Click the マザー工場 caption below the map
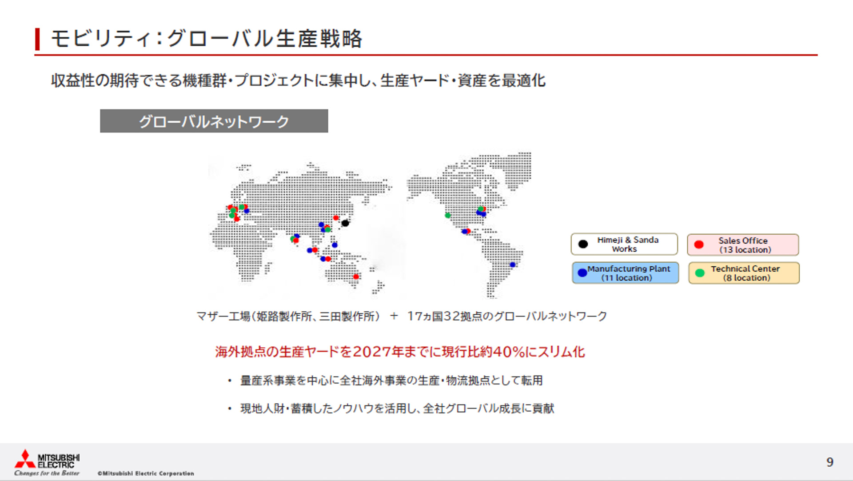 point(402,317)
